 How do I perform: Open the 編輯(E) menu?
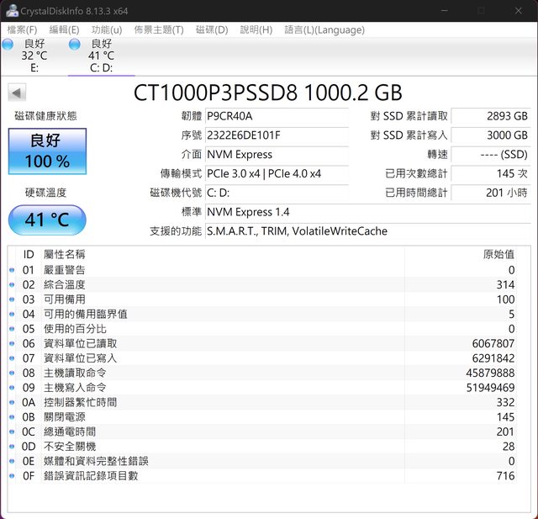tap(64, 29)
